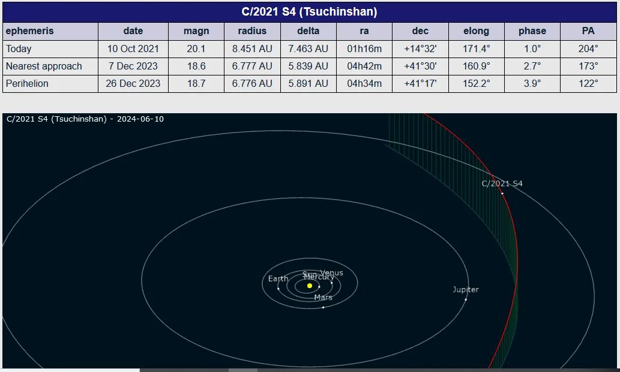This screenshot has height=372, width=620.
Task: Click the ephemeris column header
Action: [x=29, y=31]
